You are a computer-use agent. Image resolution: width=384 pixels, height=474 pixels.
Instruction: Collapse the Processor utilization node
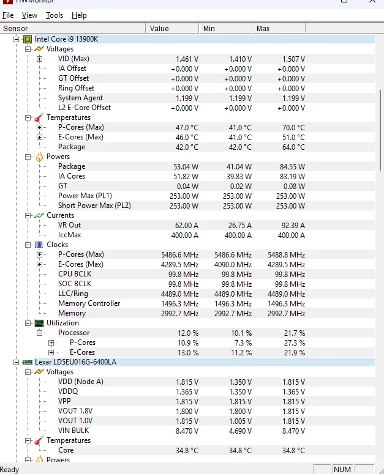(40, 333)
